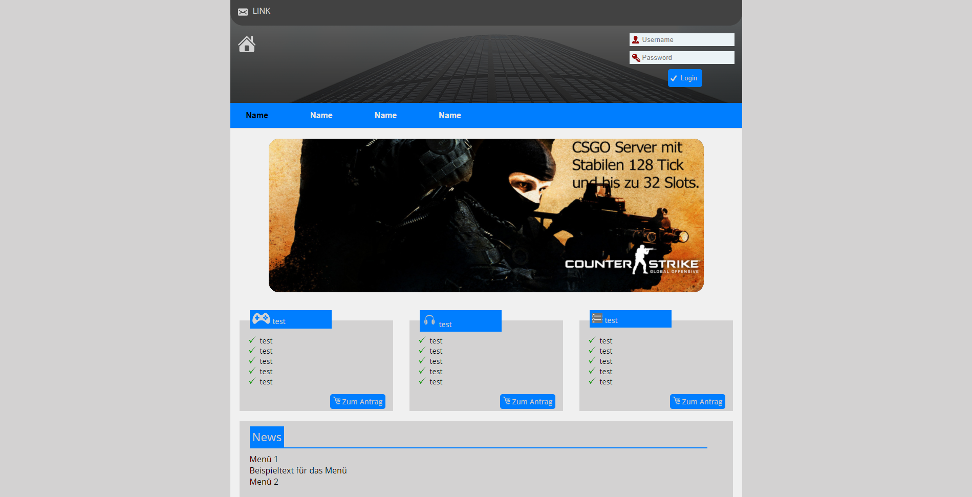Focus the Username input field
This screenshot has width=972, height=497.
[686, 40]
